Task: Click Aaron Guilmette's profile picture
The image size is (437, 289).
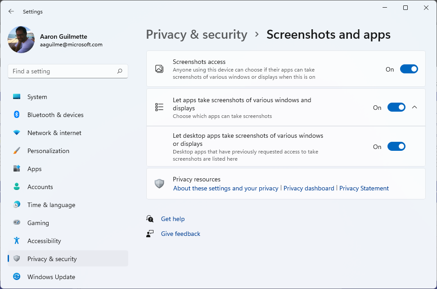Action: pyautogui.click(x=21, y=40)
